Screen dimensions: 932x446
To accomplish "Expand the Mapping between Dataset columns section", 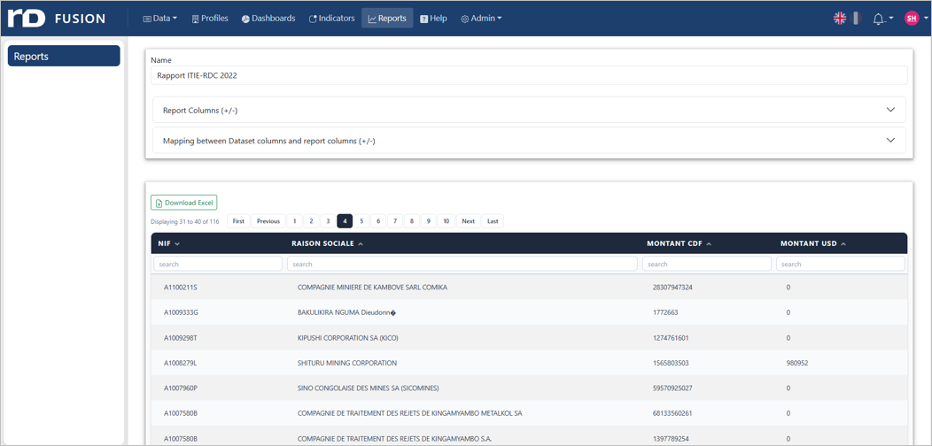I will pyautogui.click(x=529, y=140).
